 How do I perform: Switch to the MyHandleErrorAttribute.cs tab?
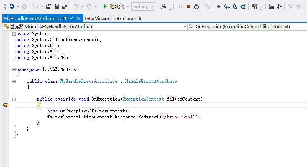coord(32,19)
